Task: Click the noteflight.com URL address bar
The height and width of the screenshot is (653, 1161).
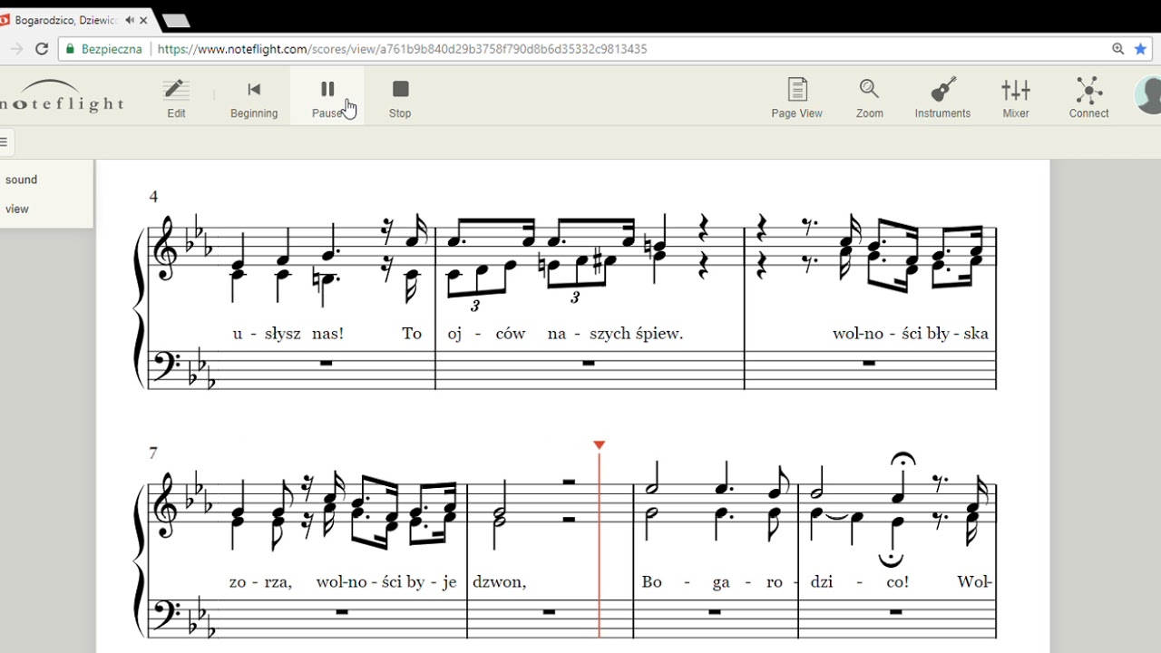Action: 402,49
